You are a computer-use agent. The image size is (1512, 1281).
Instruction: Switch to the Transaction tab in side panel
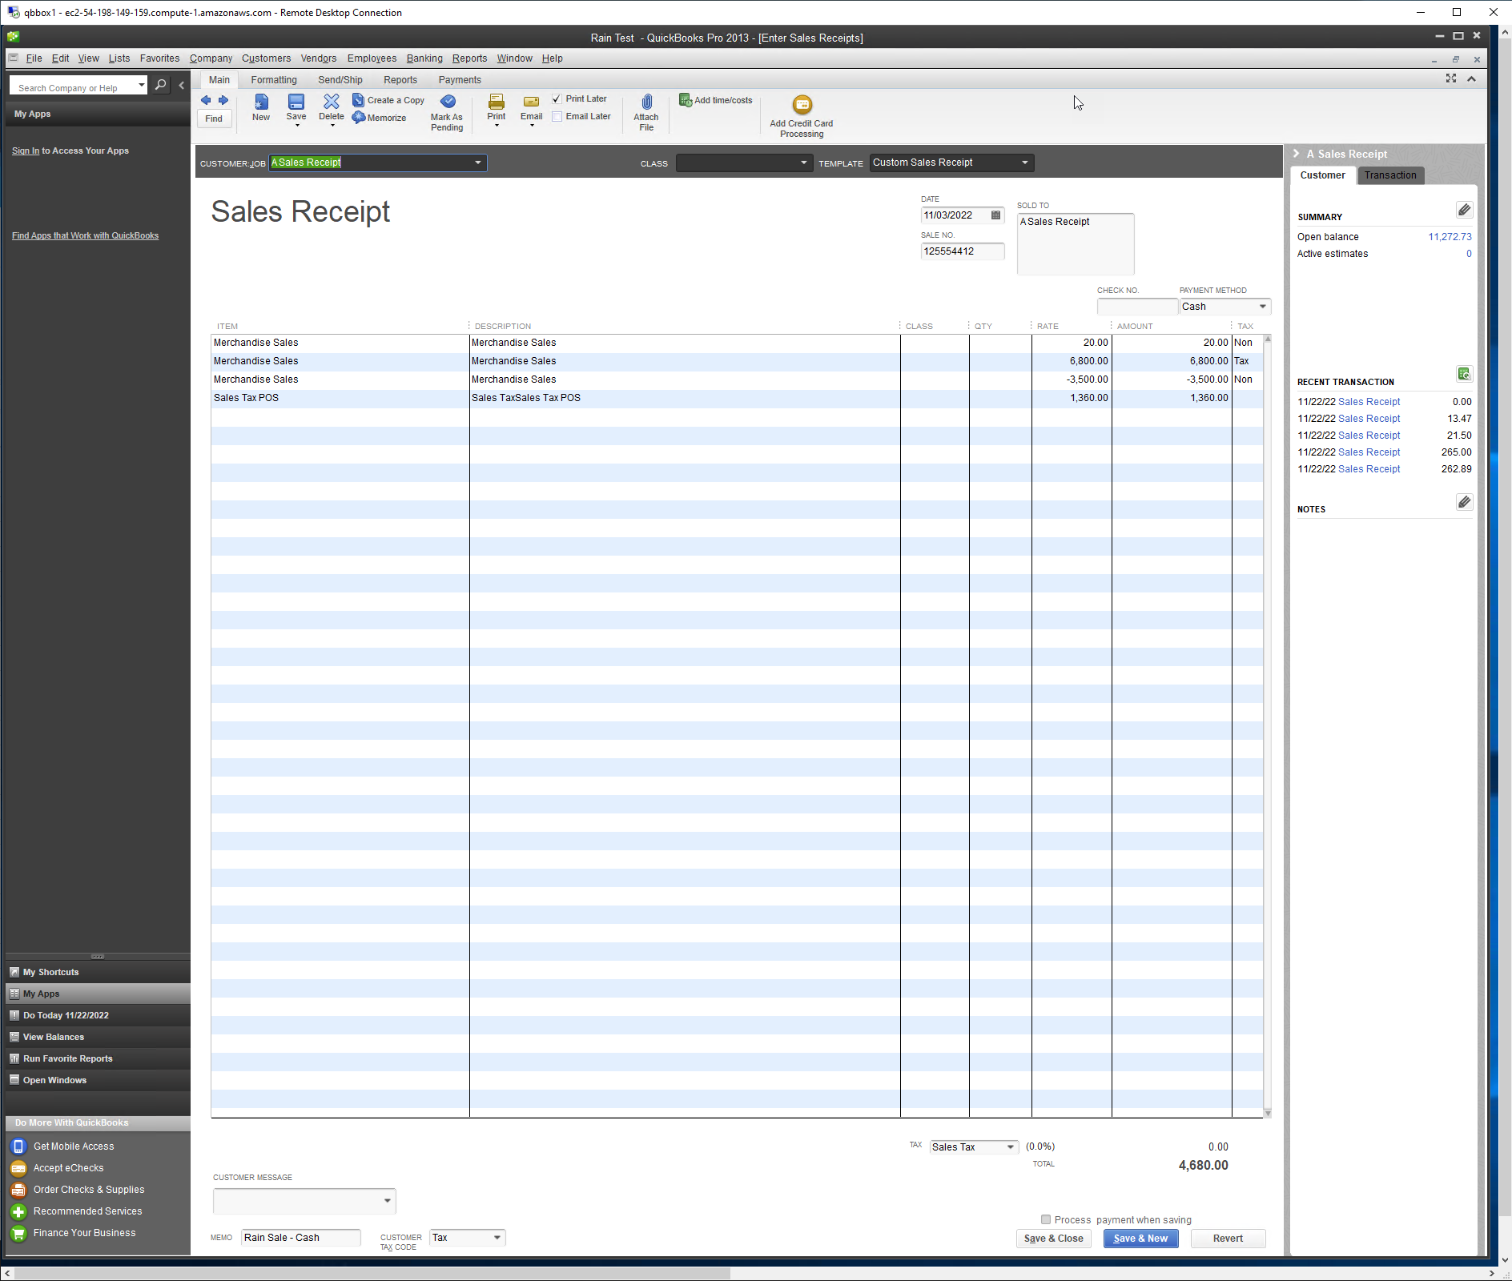(1390, 175)
